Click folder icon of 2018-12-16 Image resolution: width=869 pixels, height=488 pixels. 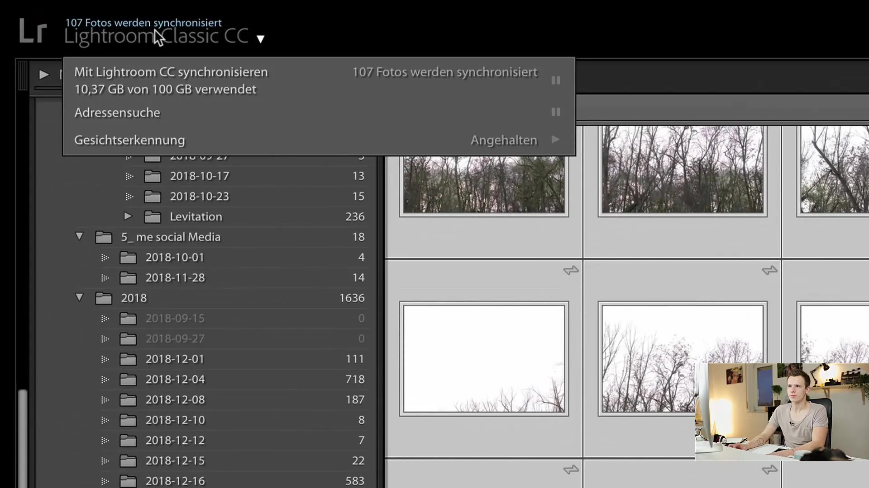(x=128, y=481)
